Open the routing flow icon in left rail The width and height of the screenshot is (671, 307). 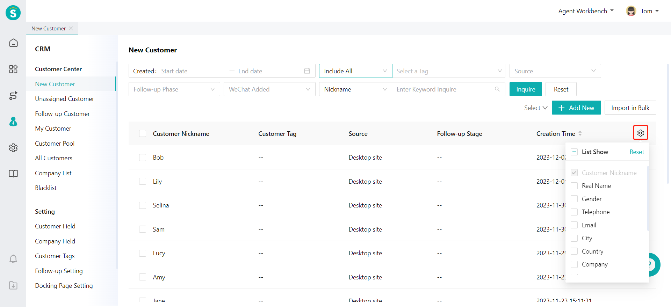13,95
